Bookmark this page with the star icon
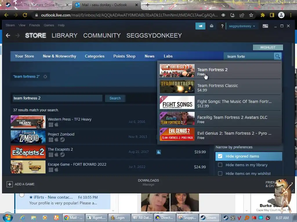This screenshot has width=297, height=222. pos(251,15)
